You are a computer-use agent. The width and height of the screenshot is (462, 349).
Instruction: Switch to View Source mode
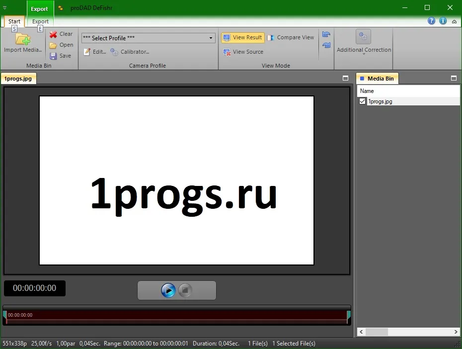point(243,52)
